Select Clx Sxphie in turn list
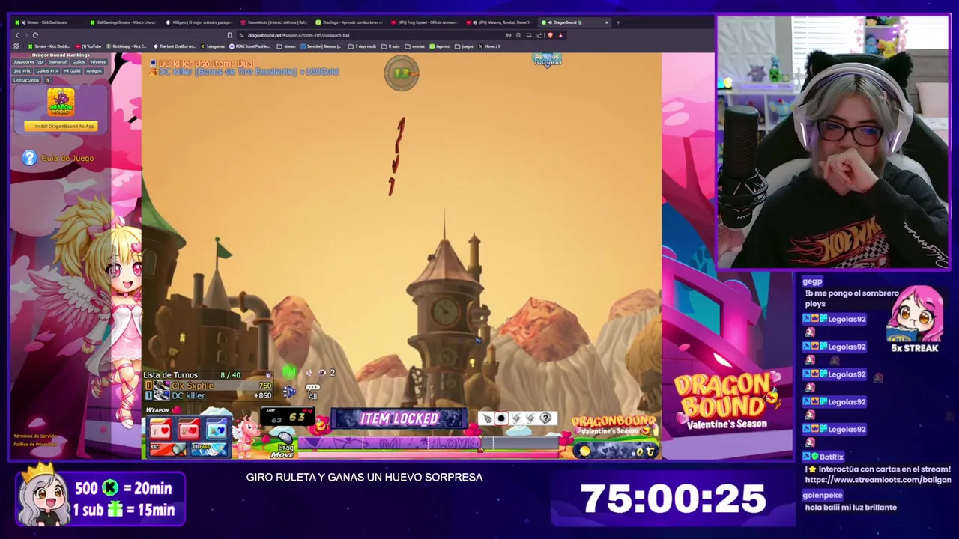 (208, 386)
